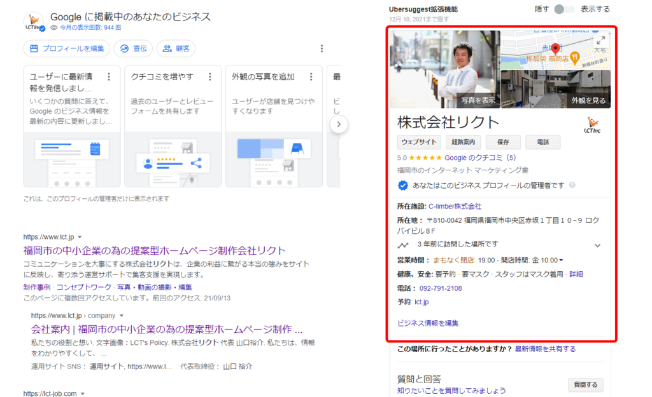This screenshot has height=397, width=652.
Task: Click the five star rating icons
Action: click(x=425, y=158)
